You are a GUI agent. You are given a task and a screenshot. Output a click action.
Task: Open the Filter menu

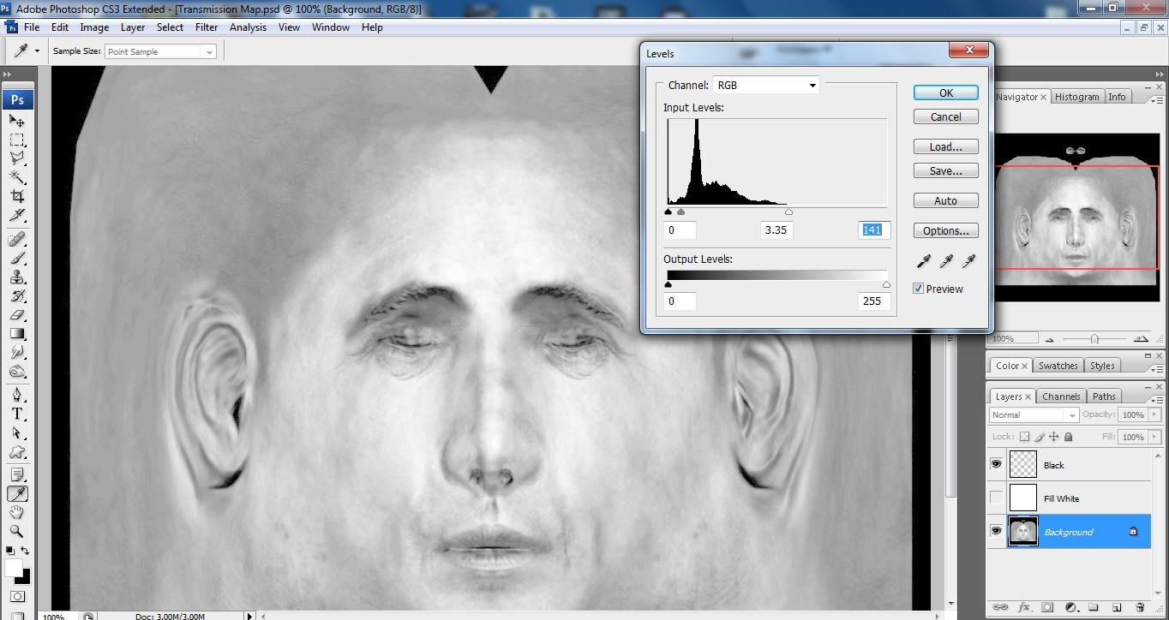point(207,27)
